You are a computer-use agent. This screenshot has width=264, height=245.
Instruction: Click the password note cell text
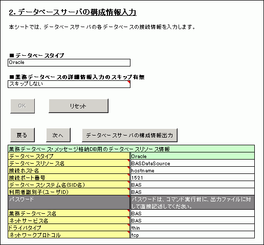tap(191, 203)
